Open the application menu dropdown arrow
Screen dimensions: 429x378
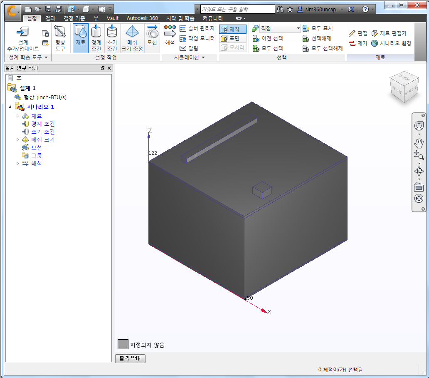tap(18, 12)
